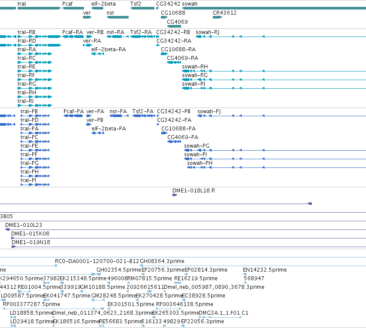Image resolution: width=366 pixels, height=328 pixels.
Task: Click EST RM07815.5prime
Action: click(x=129, y=283)
